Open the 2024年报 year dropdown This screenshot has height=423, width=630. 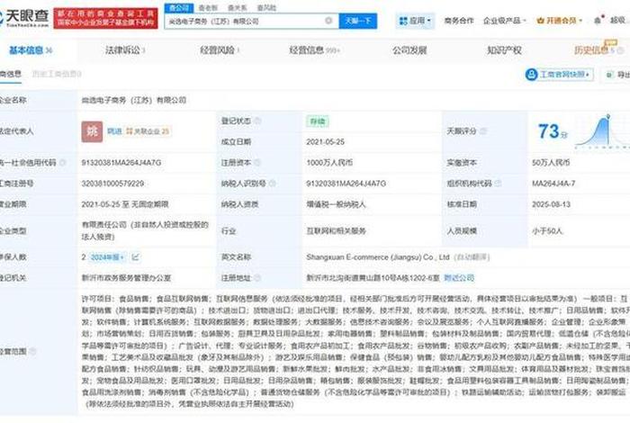click(107, 257)
